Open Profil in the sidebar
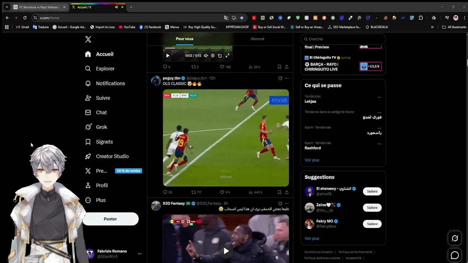The image size is (468, 263). click(x=97, y=186)
